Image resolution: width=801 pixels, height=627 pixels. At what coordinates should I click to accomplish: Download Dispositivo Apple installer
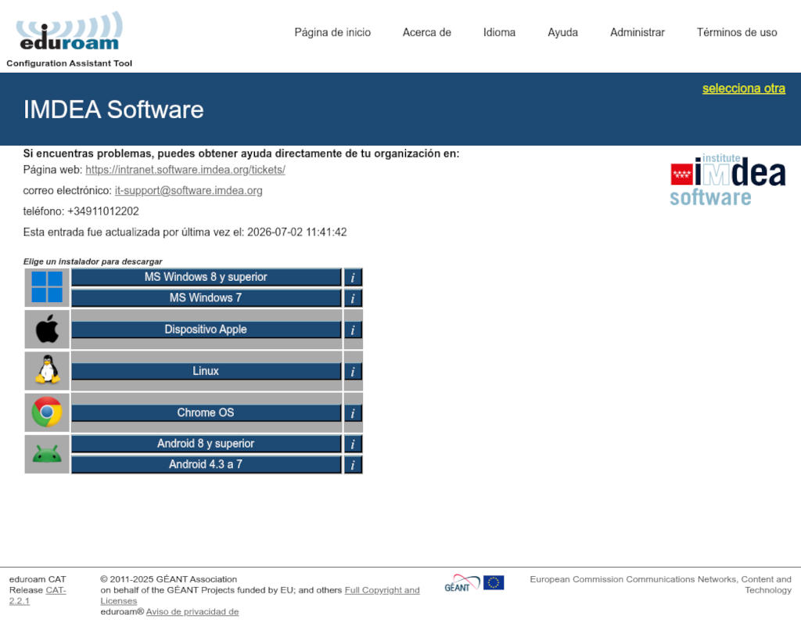(206, 330)
